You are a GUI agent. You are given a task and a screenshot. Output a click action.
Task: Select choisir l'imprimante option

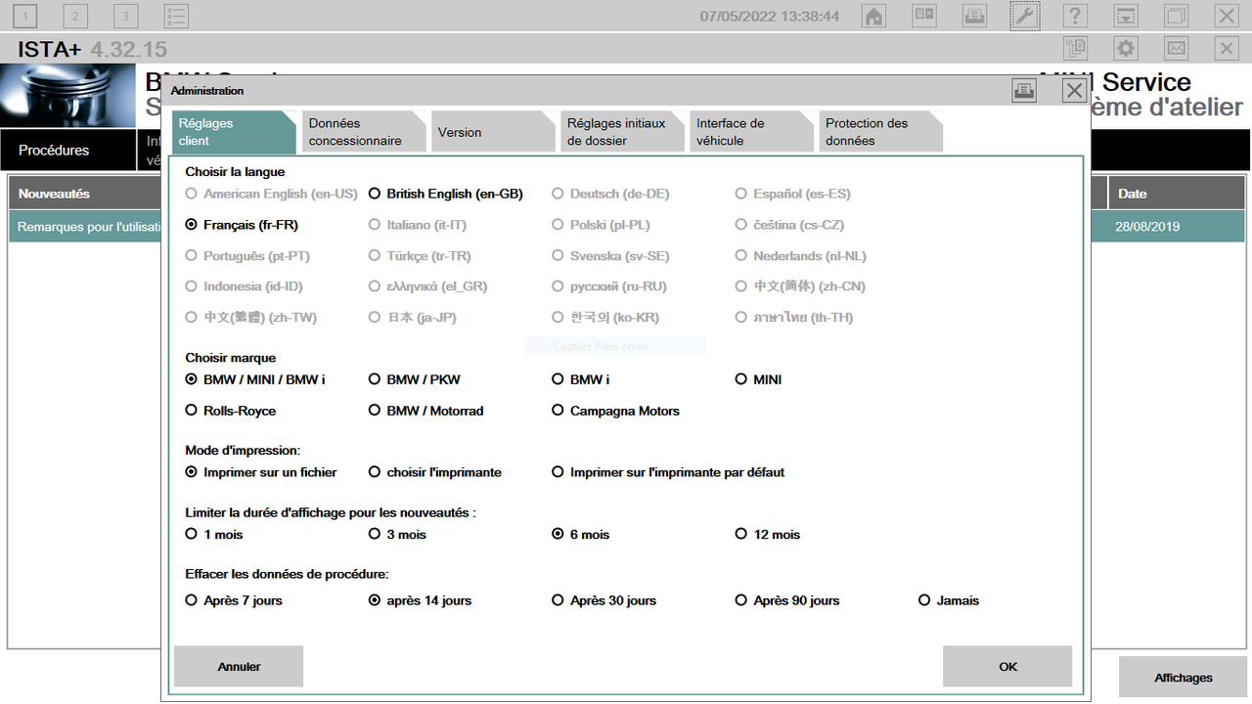pos(435,472)
